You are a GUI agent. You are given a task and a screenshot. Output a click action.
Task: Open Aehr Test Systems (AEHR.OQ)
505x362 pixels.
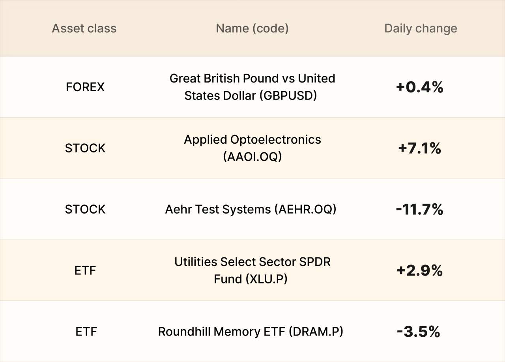point(251,209)
